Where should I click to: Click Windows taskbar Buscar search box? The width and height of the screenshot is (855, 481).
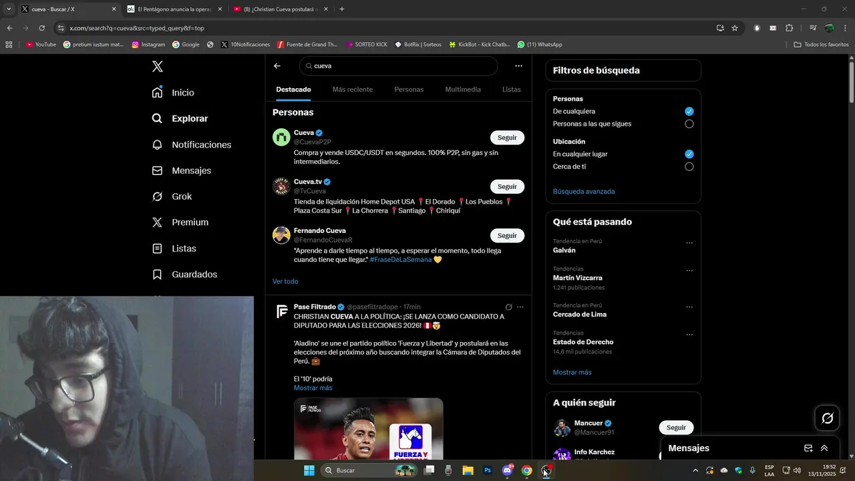(370, 470)
